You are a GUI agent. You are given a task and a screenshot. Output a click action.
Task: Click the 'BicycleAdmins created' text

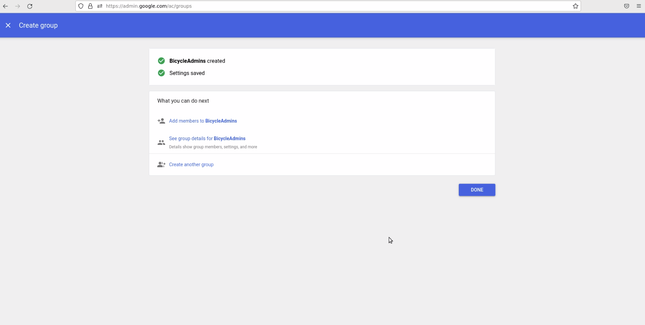[197, 61]
